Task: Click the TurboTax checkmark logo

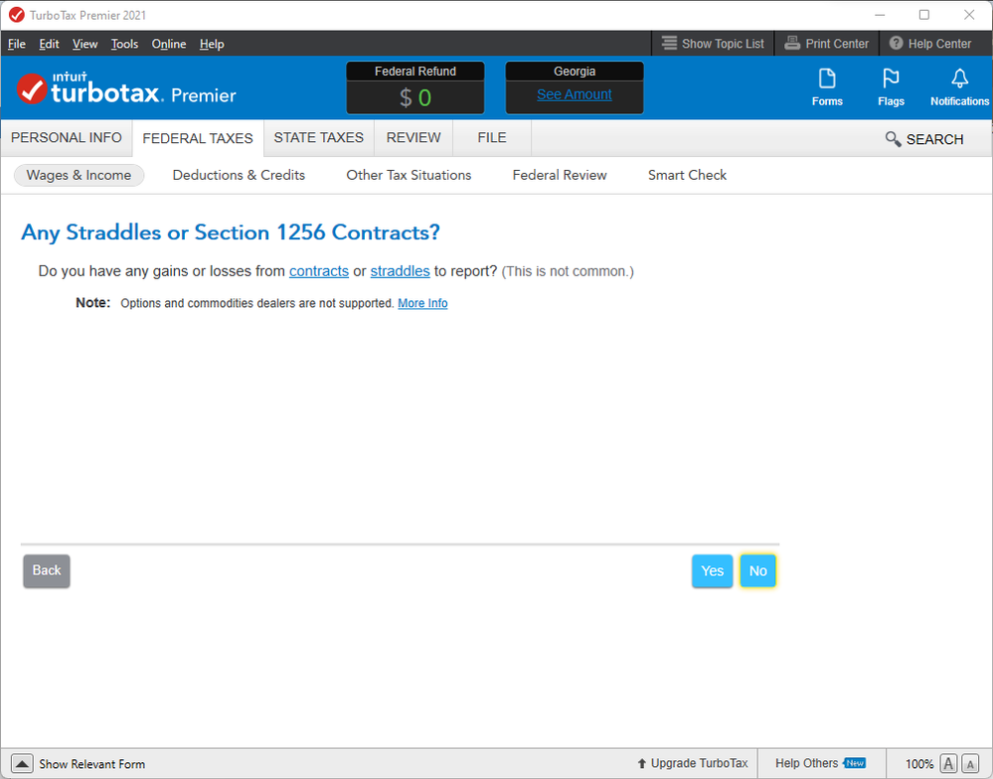Action: click(x=31, y=88)
